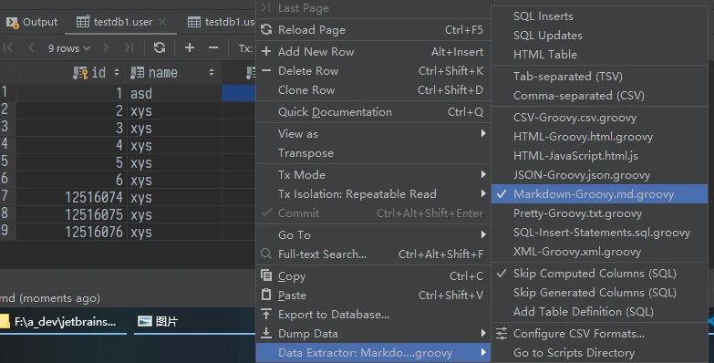Select XML-Groovy.xml.groovy extractor

pyautogui.click(x=599, y=252)
